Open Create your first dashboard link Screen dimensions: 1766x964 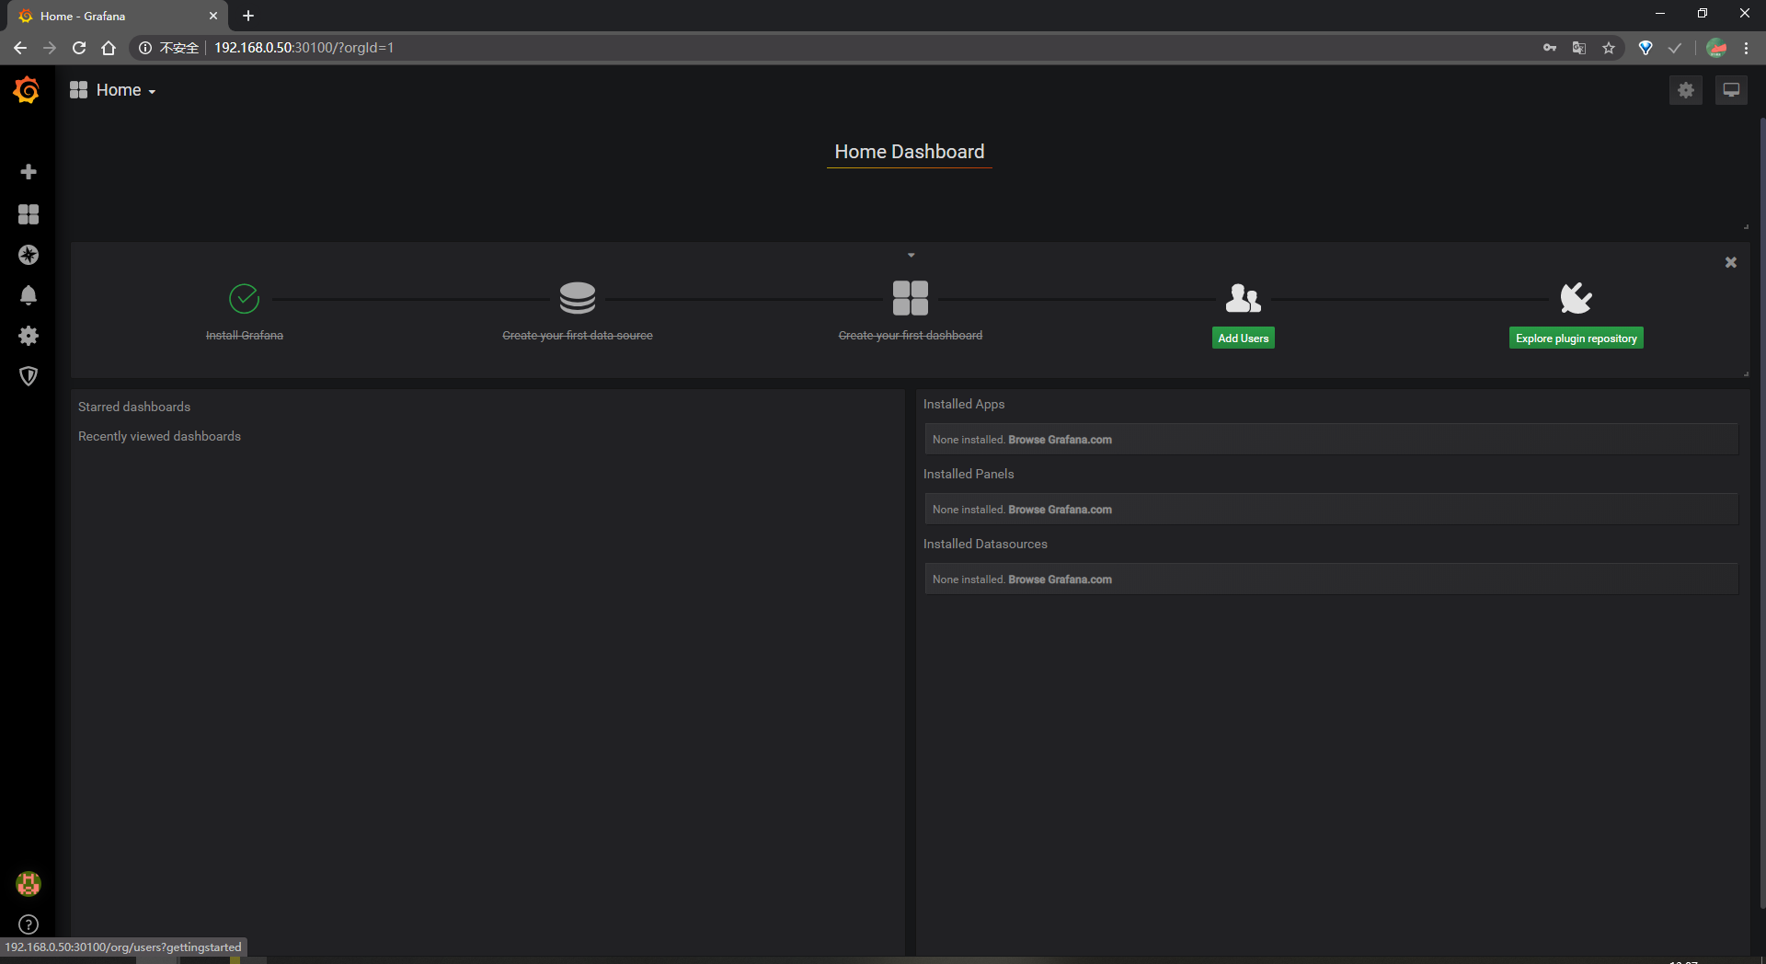click(911, 336)
